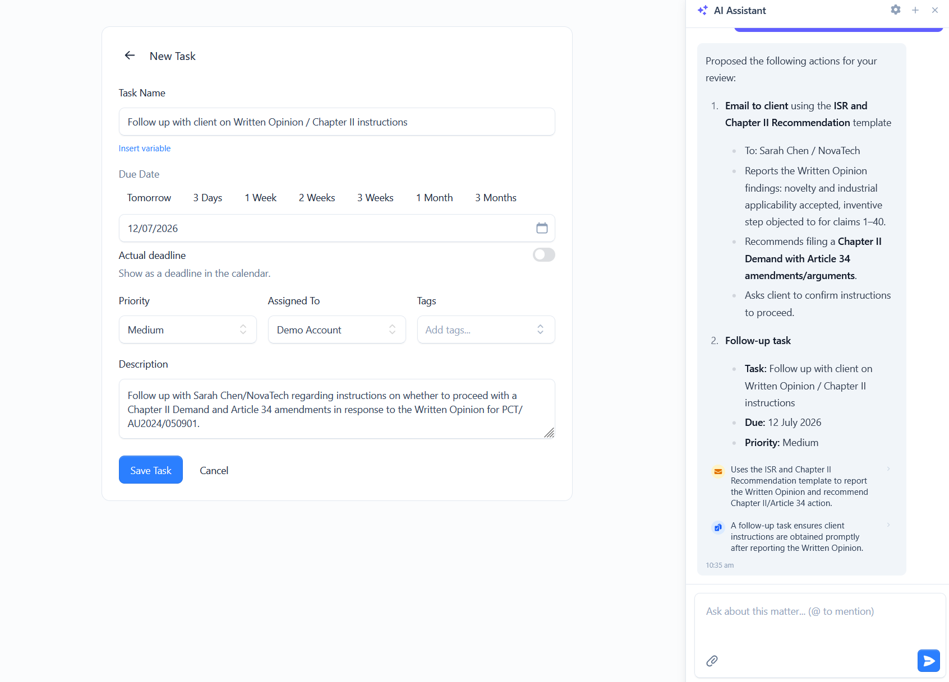Click into the Description text area
949x682 pixels.
pos(337,409)
